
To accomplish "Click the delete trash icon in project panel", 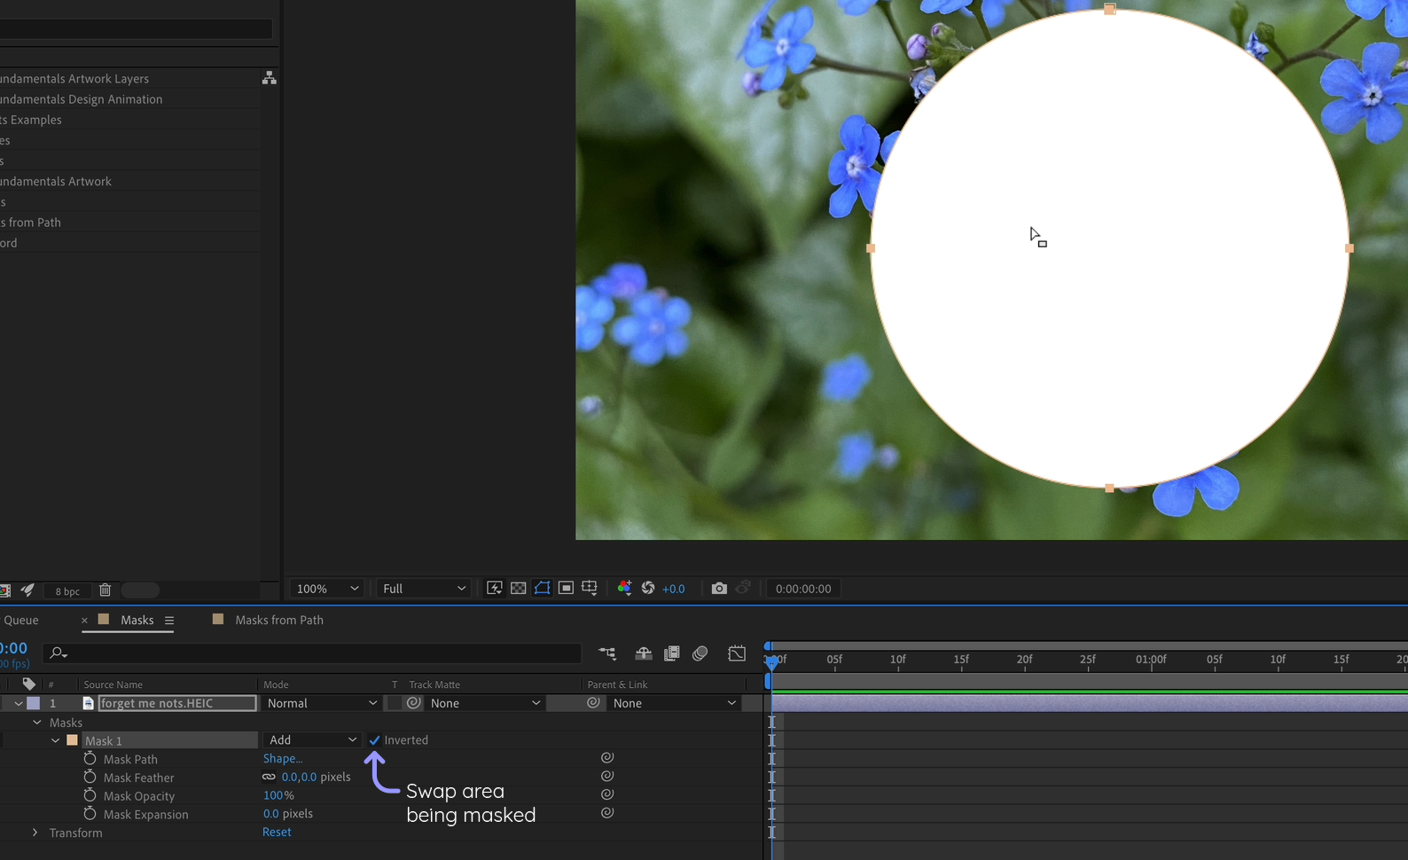I will (105, 590).
